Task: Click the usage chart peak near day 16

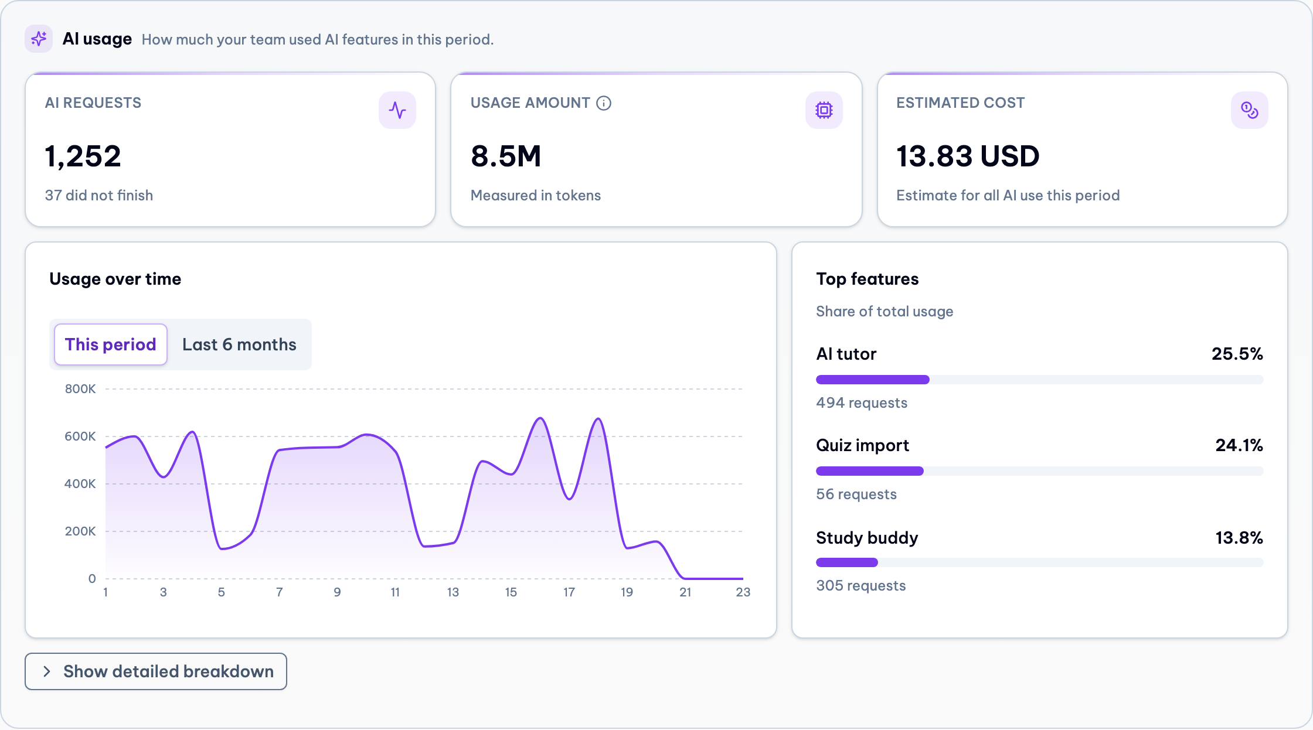Action: coord(540,418)
